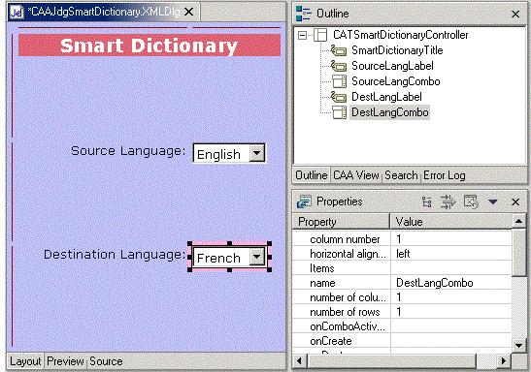Collapse the CATSmartDictionaryController tree node
The image size is (531, 372).
tap(303, 35)
